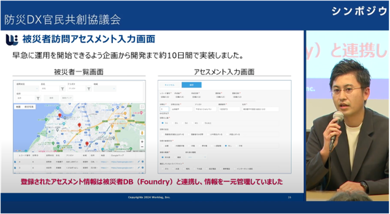Viewport: 390px width, 214px height.
Task: Toggle the map fullscreen icon
Action: coord(142,107)
